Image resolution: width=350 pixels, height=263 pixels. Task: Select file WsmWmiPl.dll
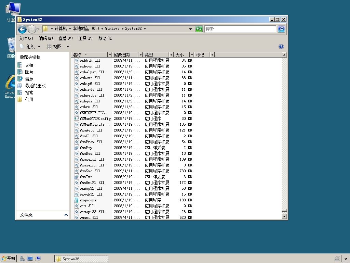92,183
